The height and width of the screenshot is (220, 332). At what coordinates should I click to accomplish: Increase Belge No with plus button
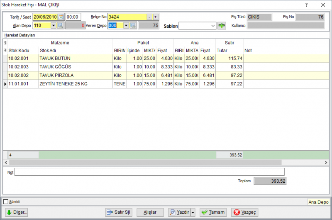click(x=155, y=17)
